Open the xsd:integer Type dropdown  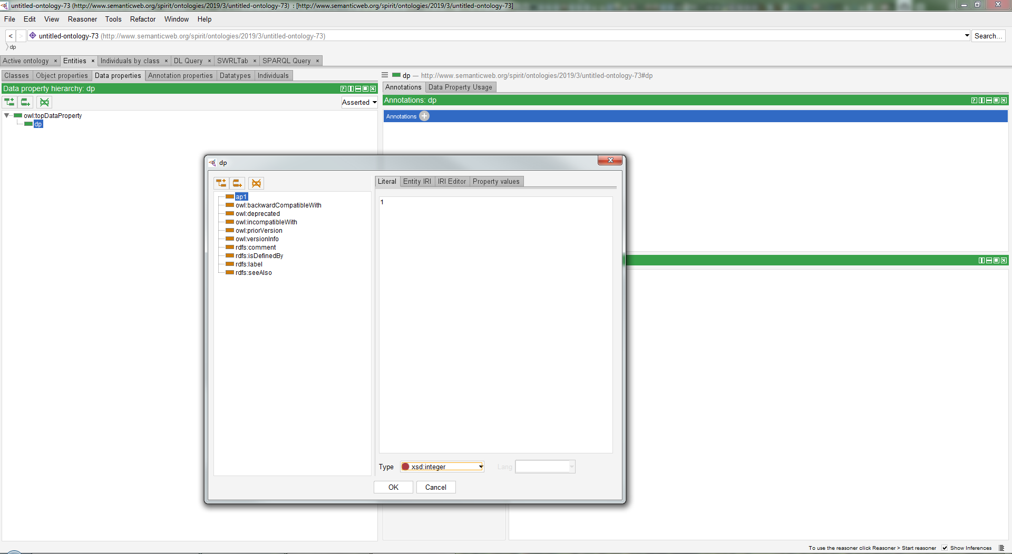pyautogui.click(x=480, y=467)
